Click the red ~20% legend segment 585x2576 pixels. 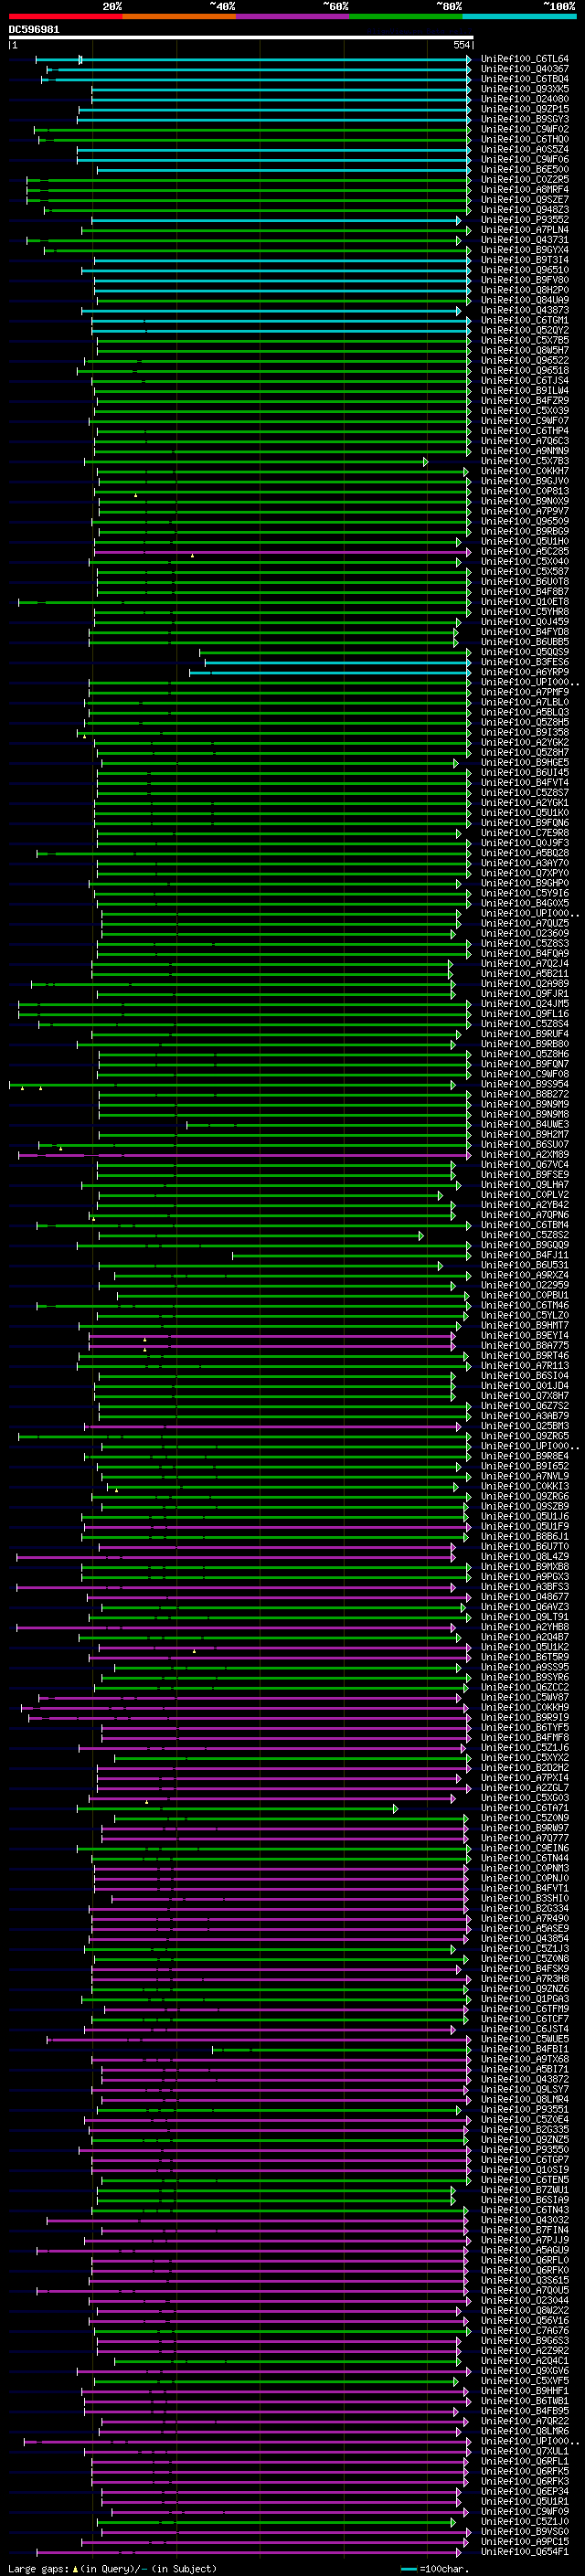(x=65, y=16)
